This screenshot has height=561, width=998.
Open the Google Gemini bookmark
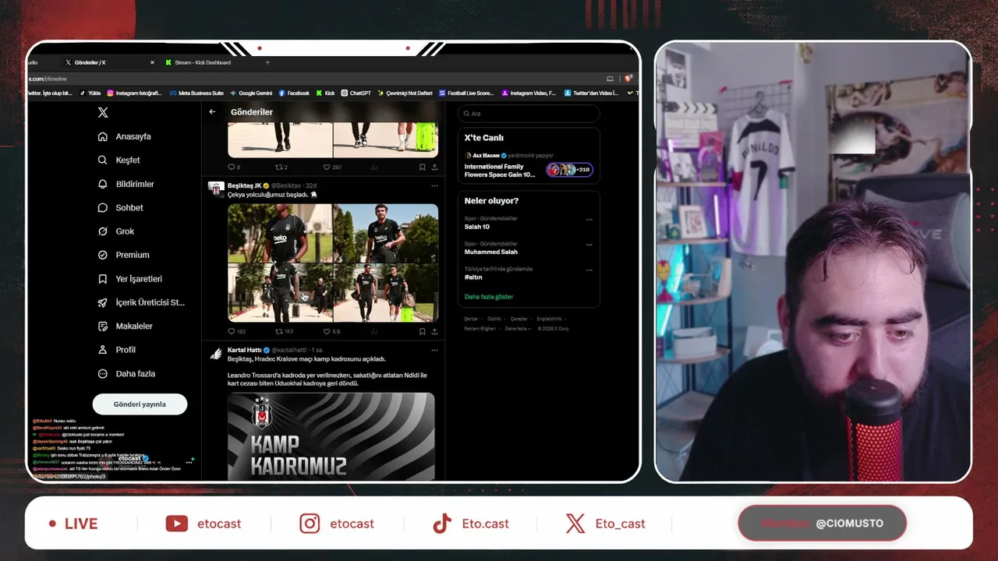[x=251, y=93]
